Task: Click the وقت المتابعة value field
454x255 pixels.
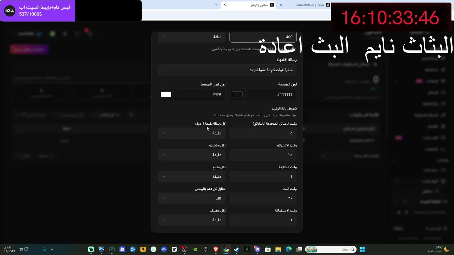Action: tap(263, 176)
